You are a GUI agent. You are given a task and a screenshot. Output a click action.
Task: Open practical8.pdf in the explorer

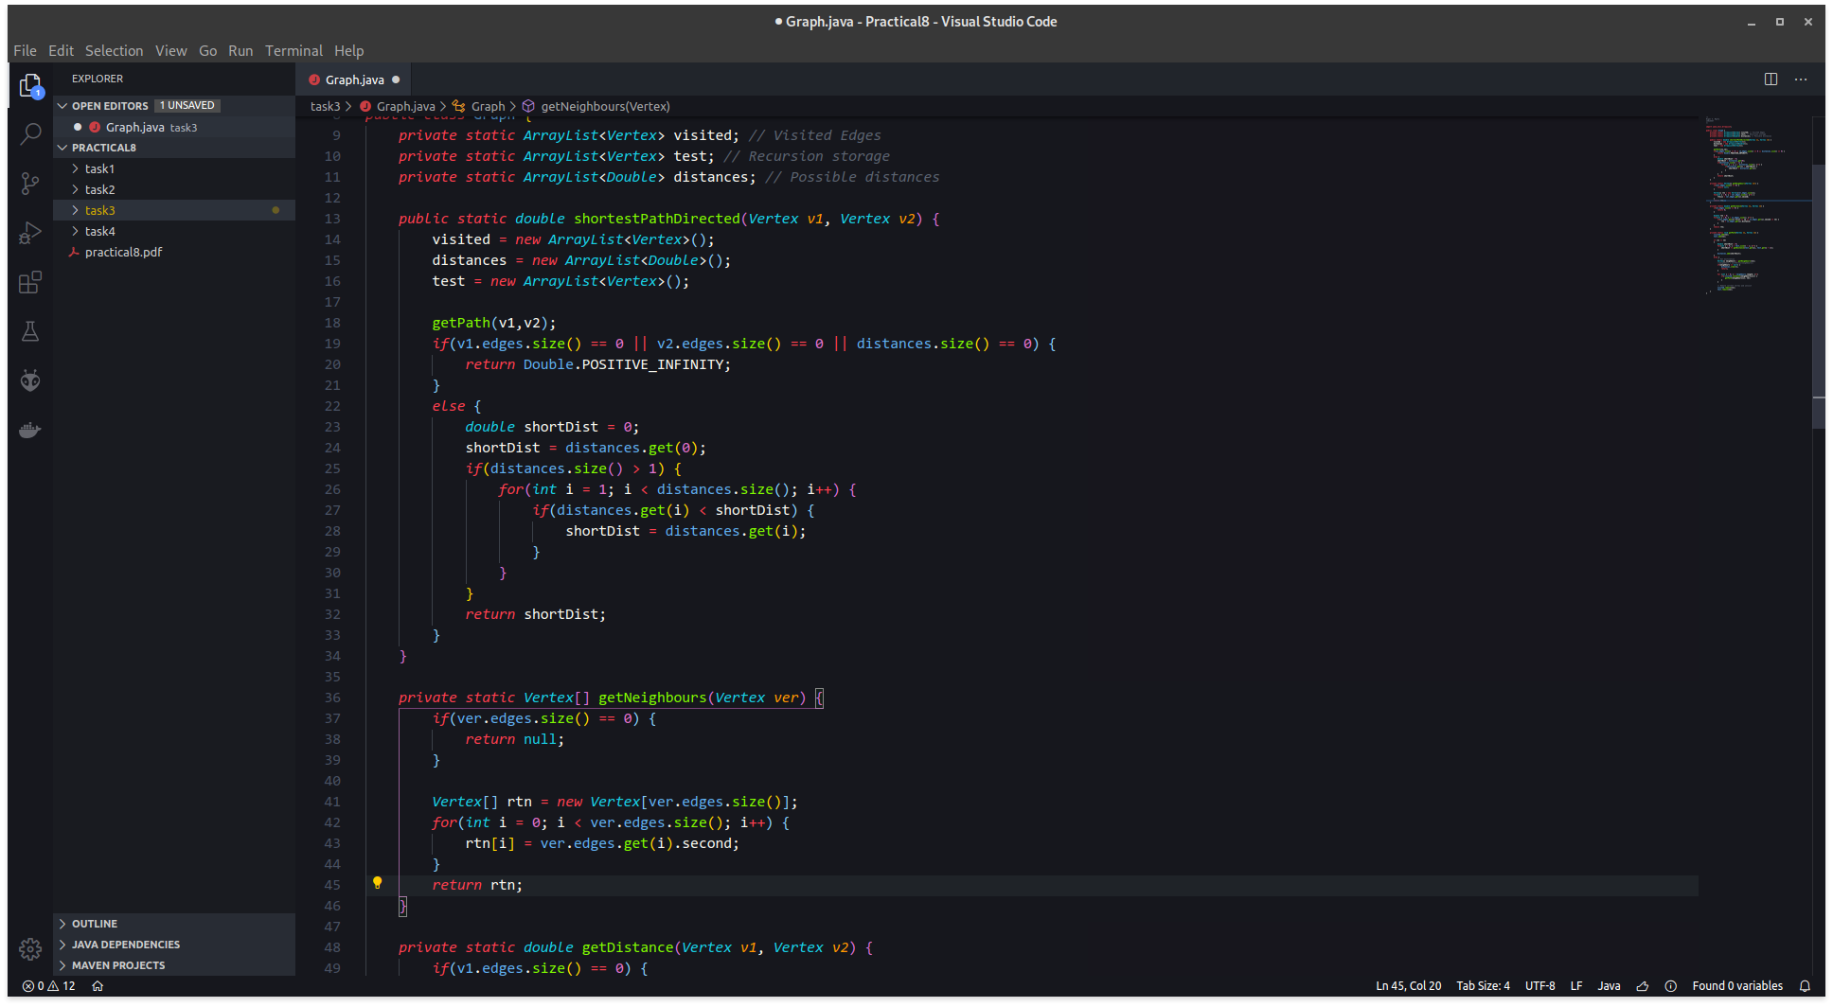point(123,252)
